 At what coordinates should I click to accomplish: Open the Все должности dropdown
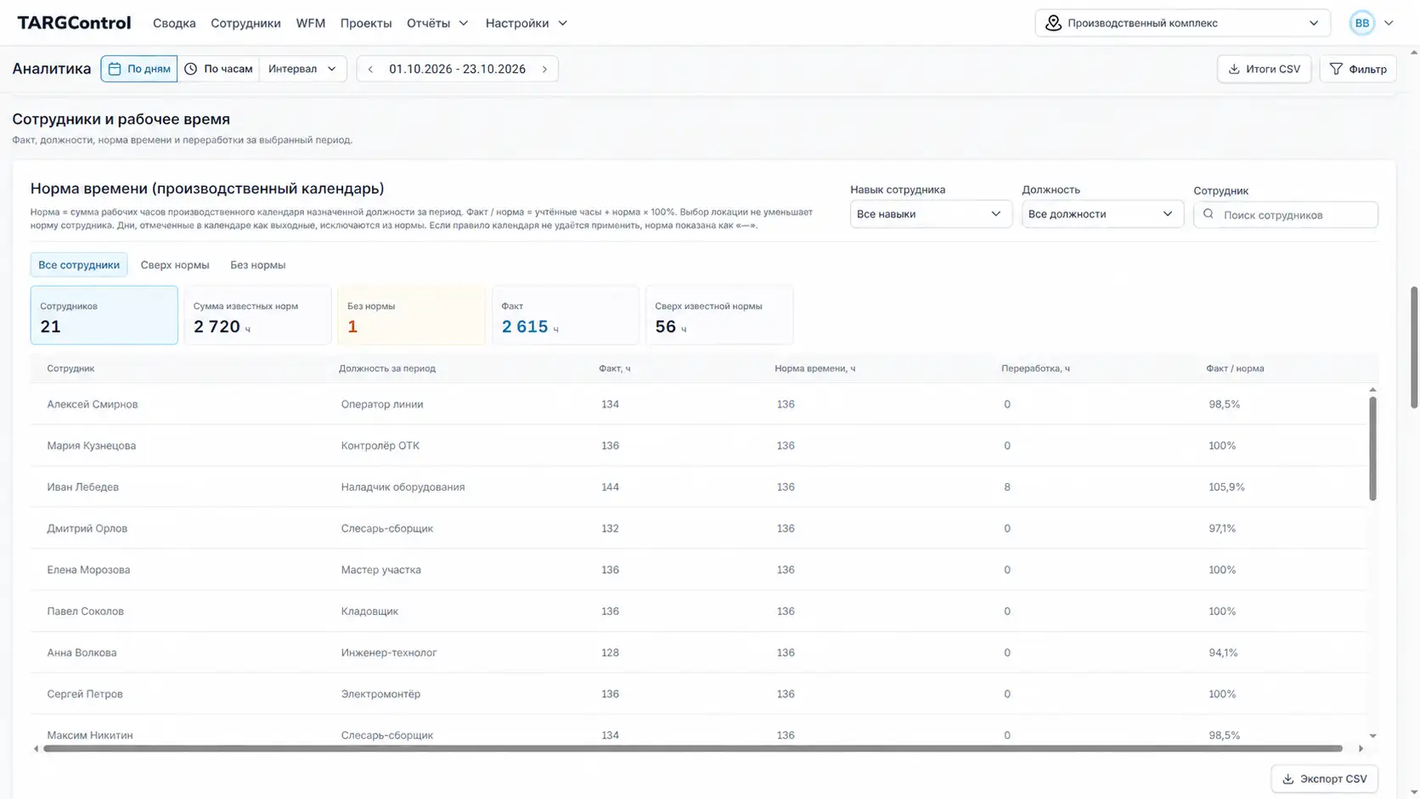click(x=1102, y=214)
